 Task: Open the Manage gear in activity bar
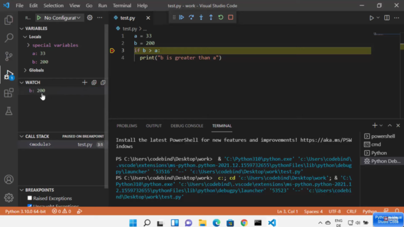click(9, 198)
